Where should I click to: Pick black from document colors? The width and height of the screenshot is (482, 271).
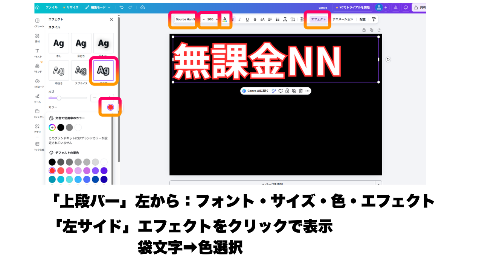[x=61, y=127]
